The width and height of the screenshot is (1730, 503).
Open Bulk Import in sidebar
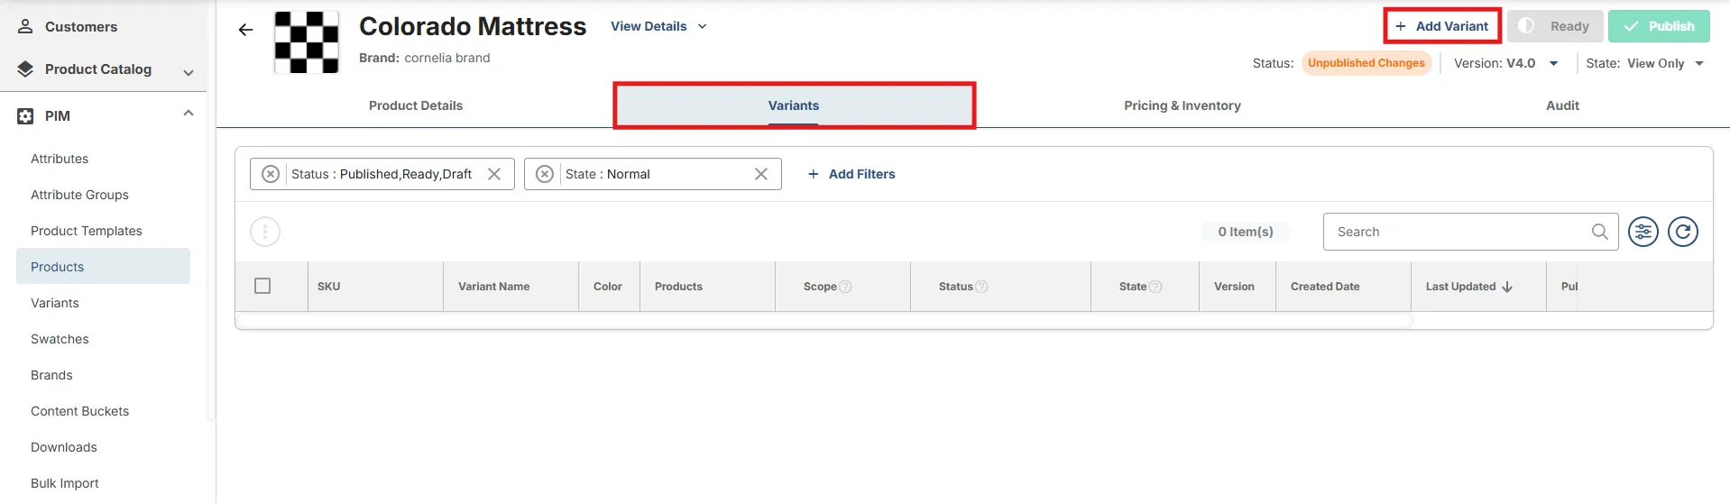(65, 483)
